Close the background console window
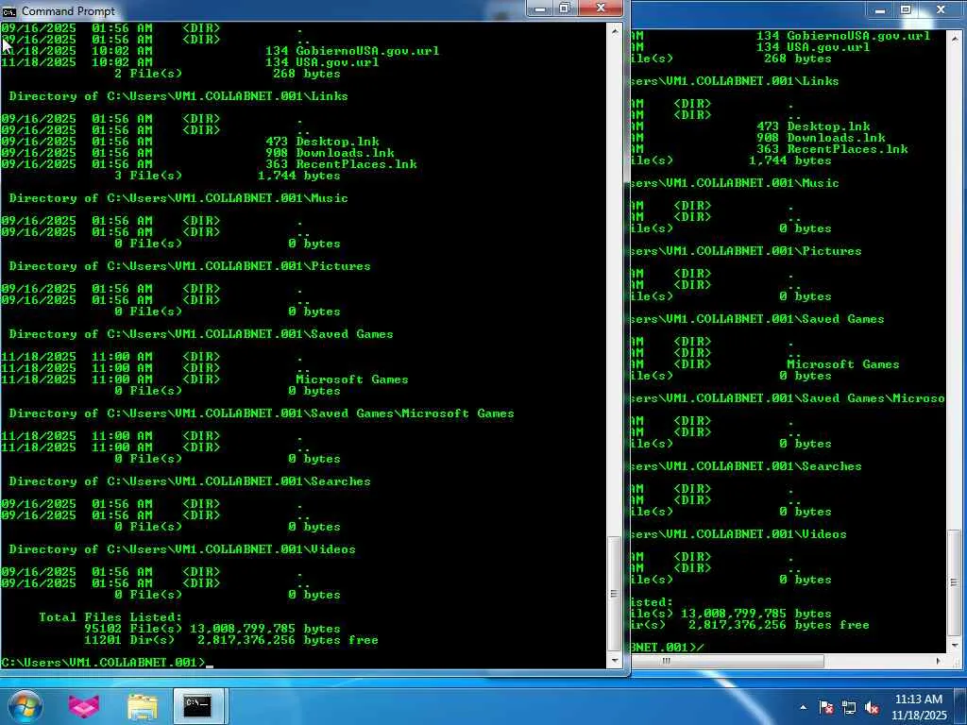 (x=942, y=9)
